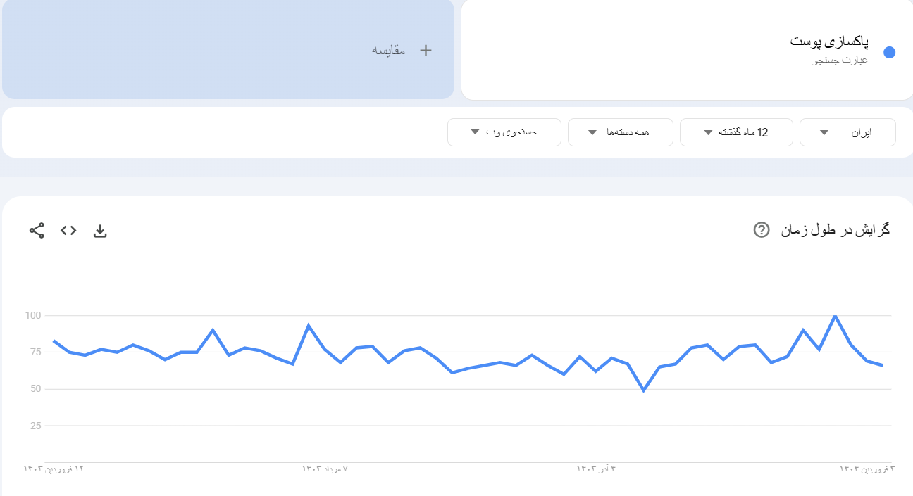Screen dimensions: 913x496
Task: Click the گرایش در طول زمان heading
Action: click(x=835, y=230)
